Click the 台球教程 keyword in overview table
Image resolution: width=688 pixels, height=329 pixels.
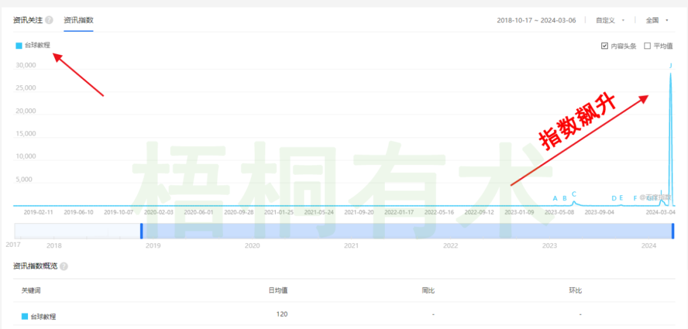(41, 316)
